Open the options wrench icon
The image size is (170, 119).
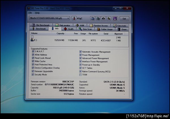pos(109,18)
